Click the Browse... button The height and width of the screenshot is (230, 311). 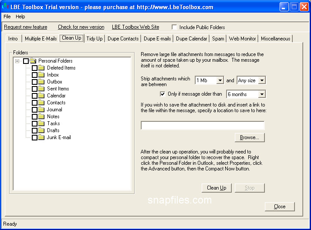click(x=250, y=137)
